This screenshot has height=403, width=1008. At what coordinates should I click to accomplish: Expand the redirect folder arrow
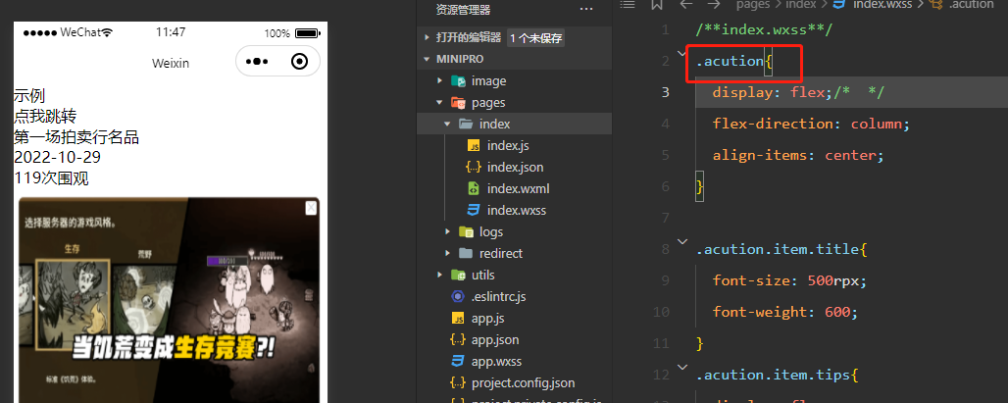click(448, 253)
